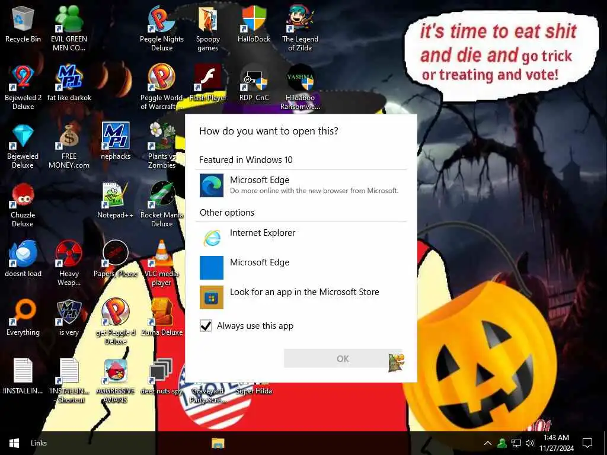Click OK button in open-with dialog

[x=343, y=358]
